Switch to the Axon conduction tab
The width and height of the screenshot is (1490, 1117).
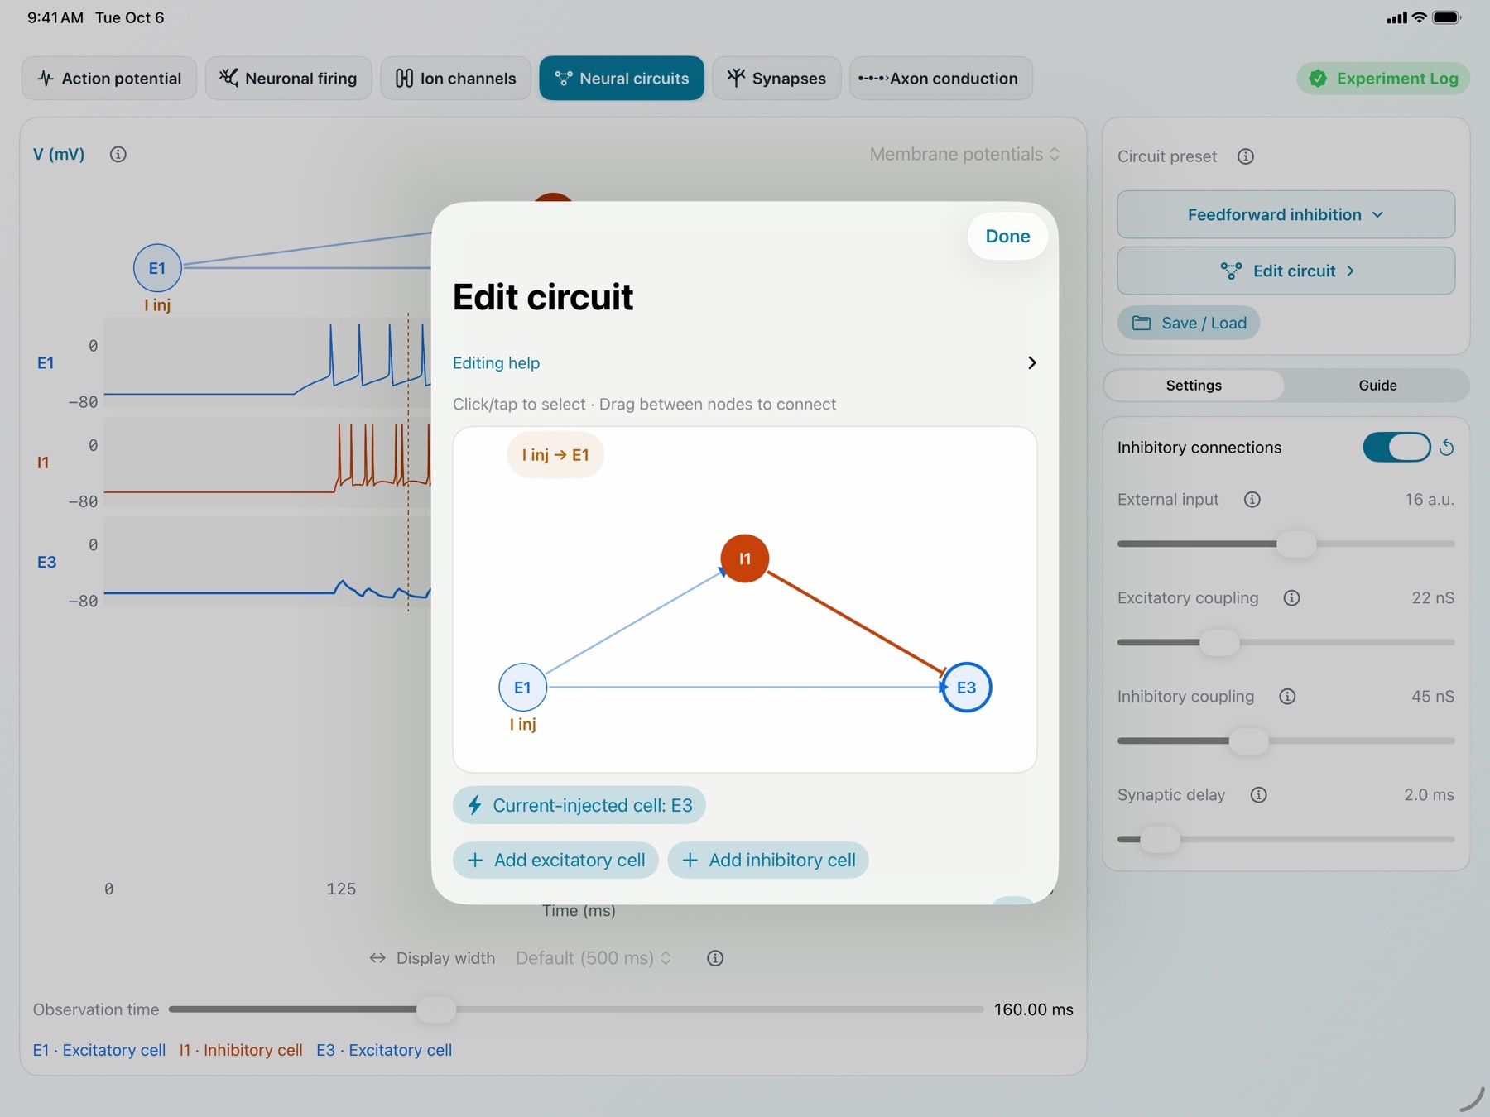coord(941,79)
